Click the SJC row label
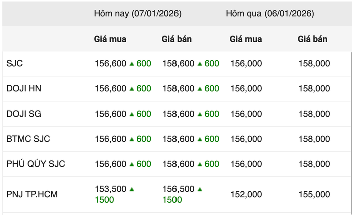Screen dimensions: 352x215 click(14, 64)
